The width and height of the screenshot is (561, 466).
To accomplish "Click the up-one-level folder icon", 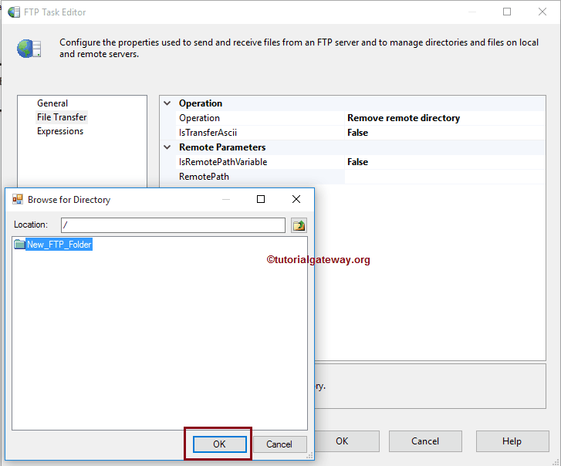I will [x=299, y=225].
